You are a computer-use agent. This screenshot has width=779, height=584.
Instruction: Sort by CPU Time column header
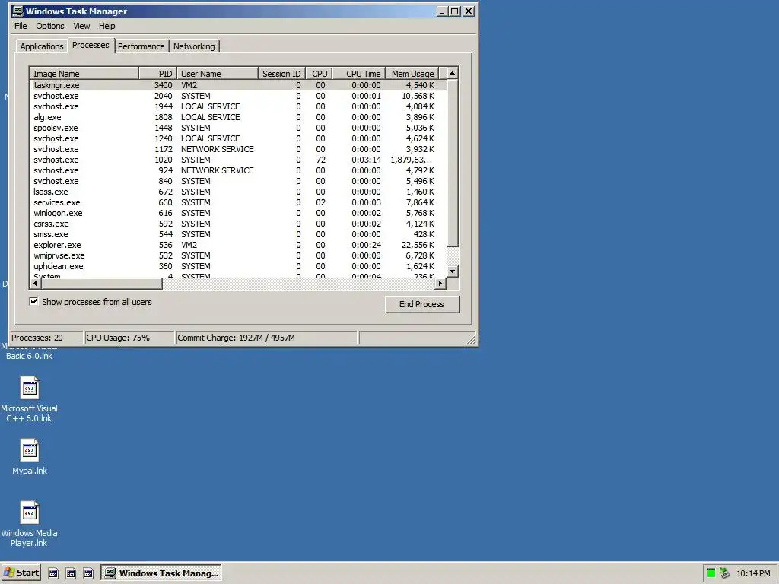pos(359,74)
